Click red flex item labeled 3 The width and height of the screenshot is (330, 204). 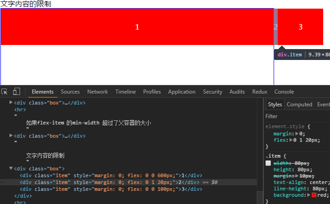click(x=300, y=27)
